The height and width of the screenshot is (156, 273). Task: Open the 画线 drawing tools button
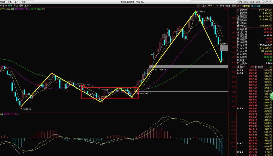pos(210,6)
